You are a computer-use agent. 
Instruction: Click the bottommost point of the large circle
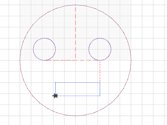point(75,116)
